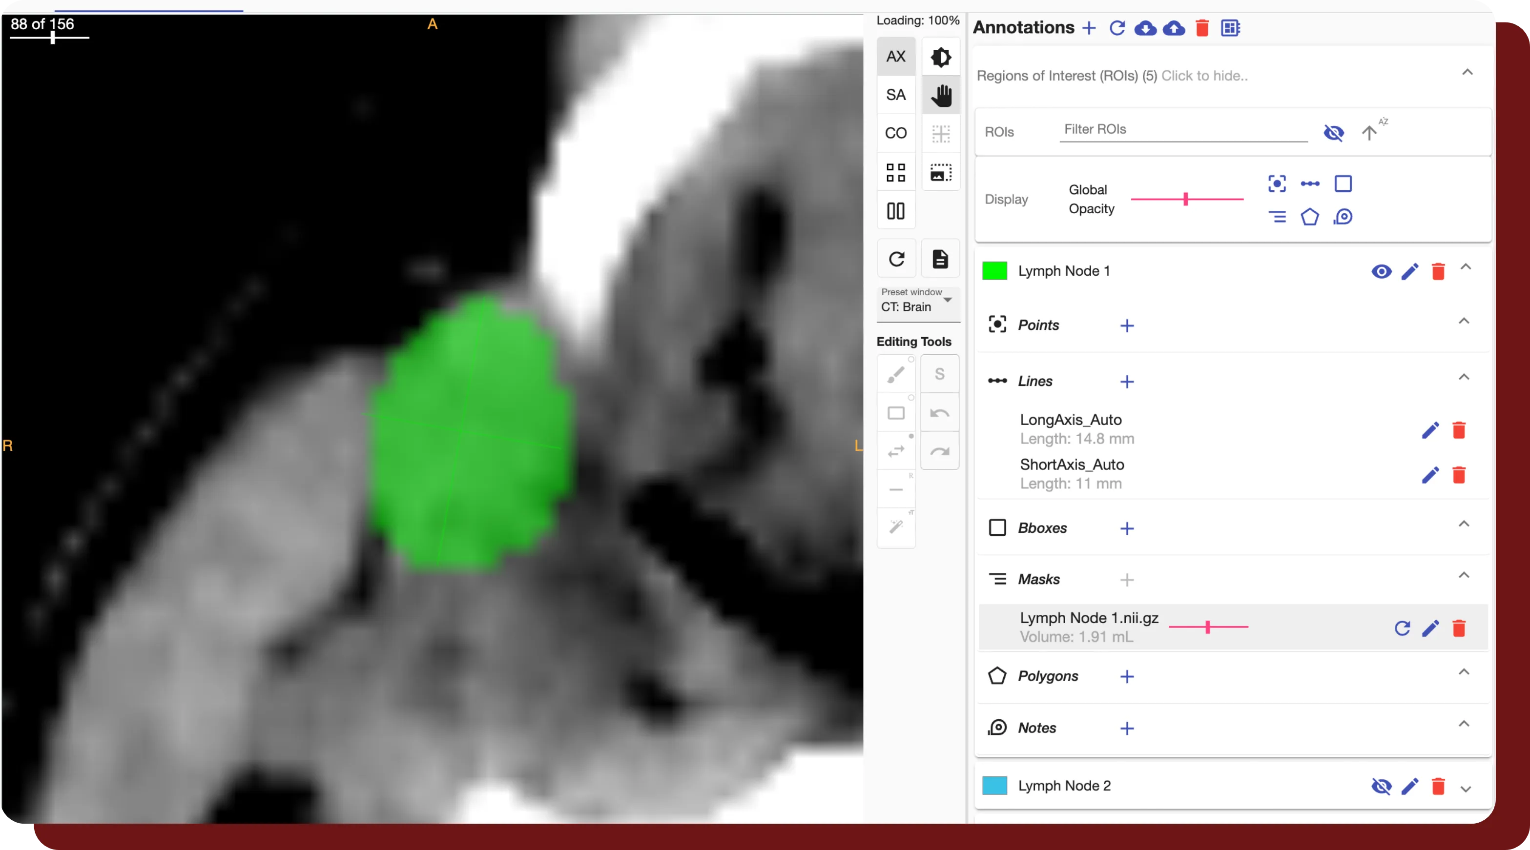The image size is (1530, 850).
Task: Collapse the Regions of Interest panel
Action: pyautogui.click(x=1467, y=72)
